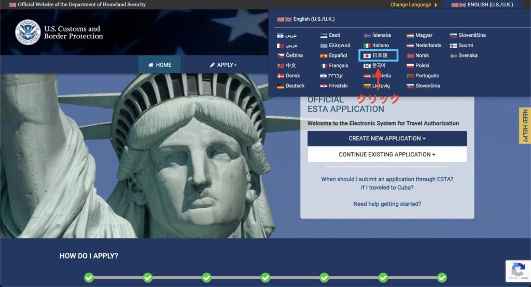Open the APPLY dropdown menu

point(223,65)
